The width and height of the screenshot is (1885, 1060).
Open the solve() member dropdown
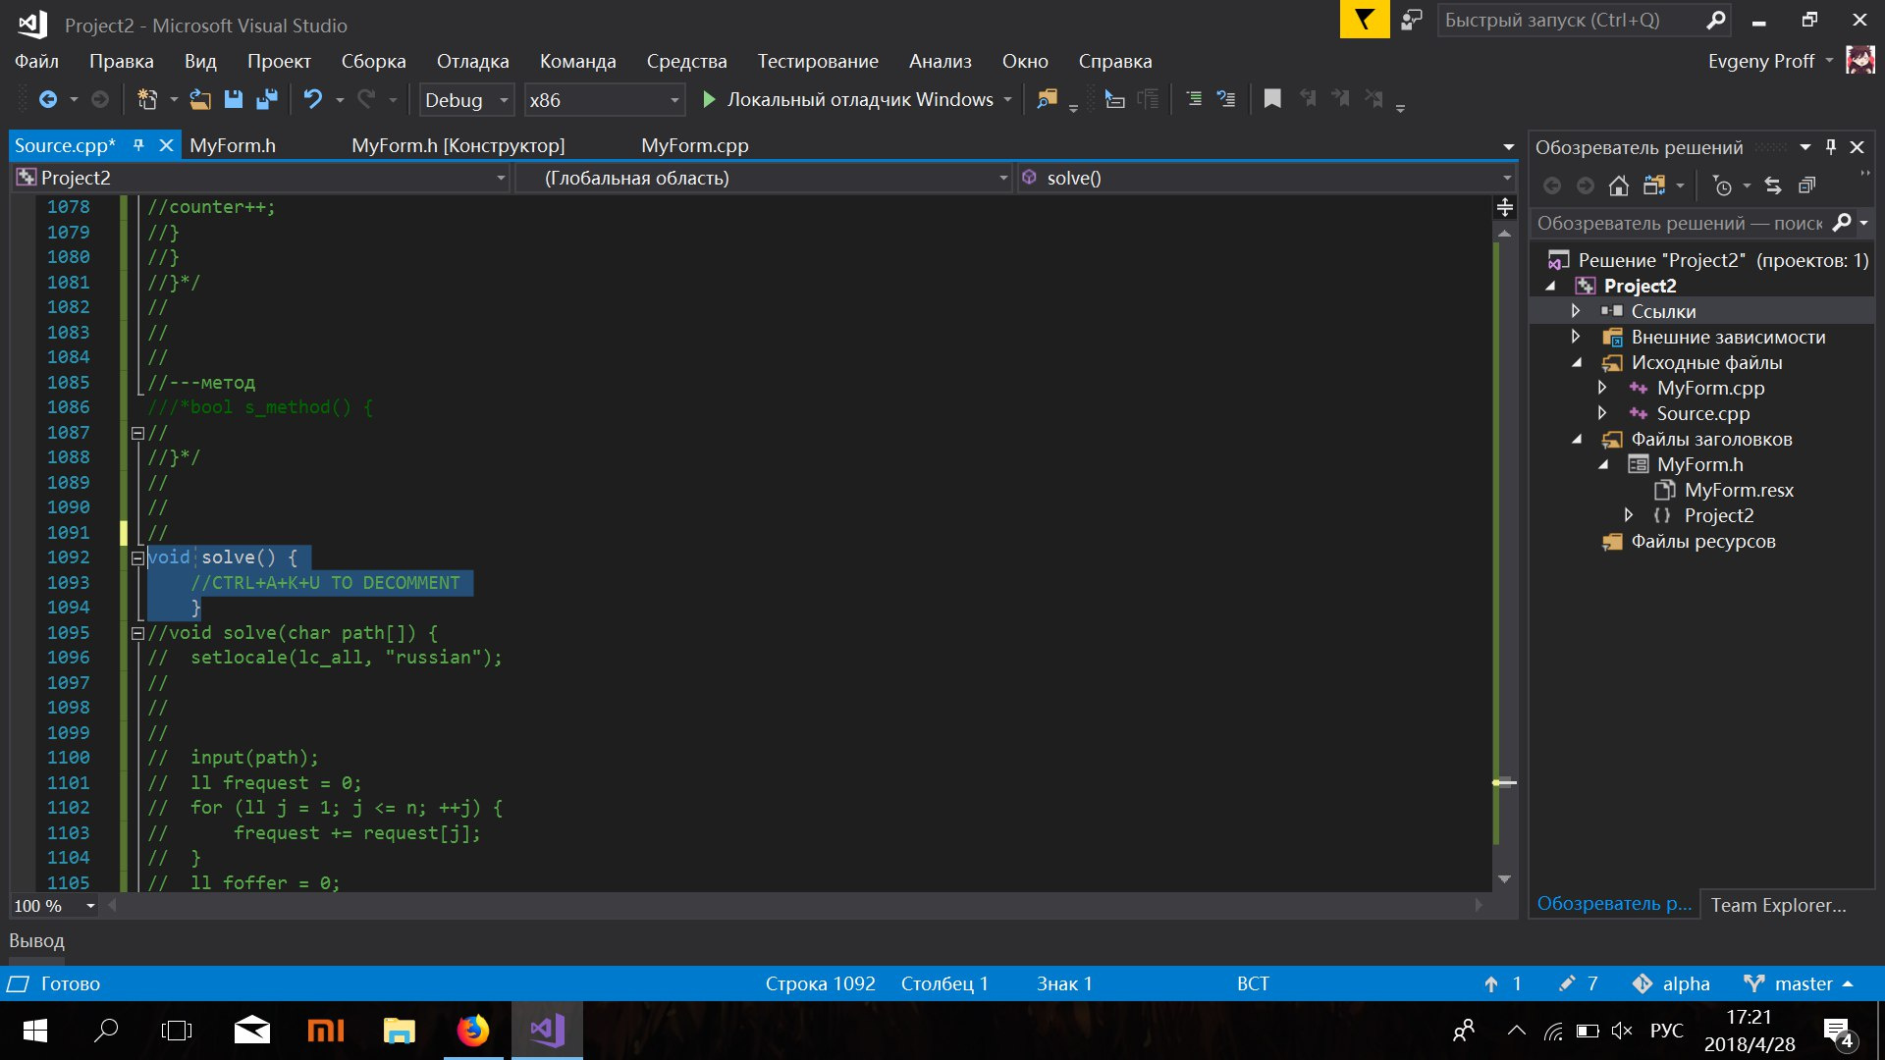tap(1266, 178)
